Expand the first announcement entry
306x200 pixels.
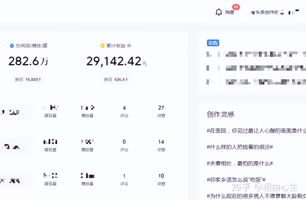pyautogui.click(x=255, y=54)
